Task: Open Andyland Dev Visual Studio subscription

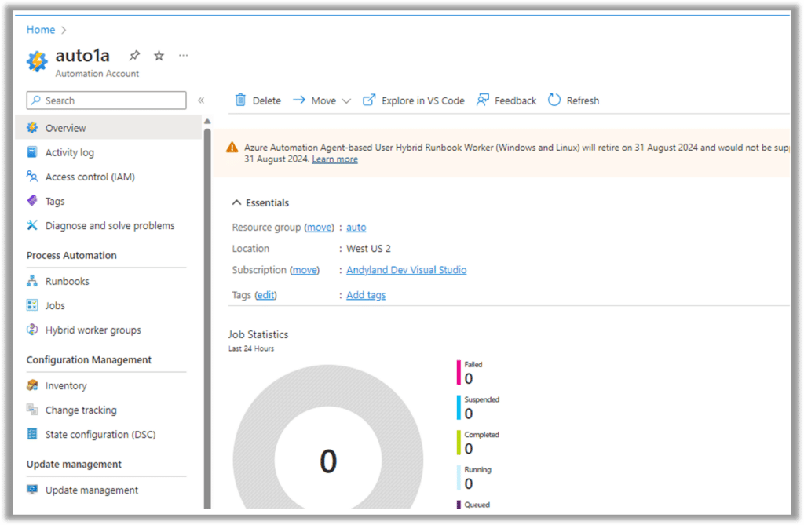Action: (406, 269)
